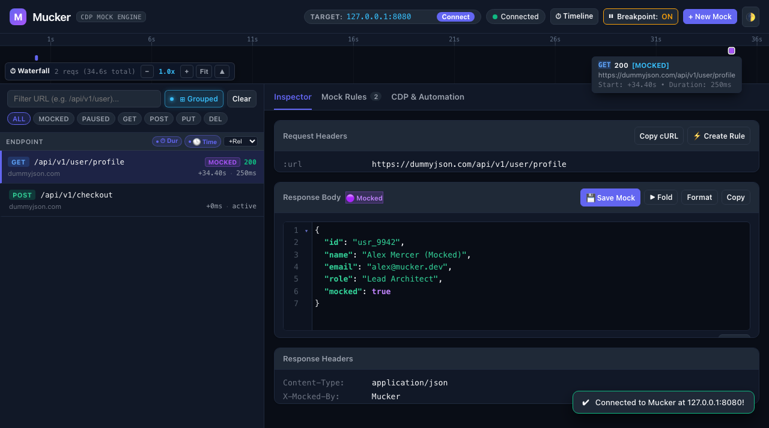
Task: Zoom in waterfall with plus button
Action: [187, 71]
